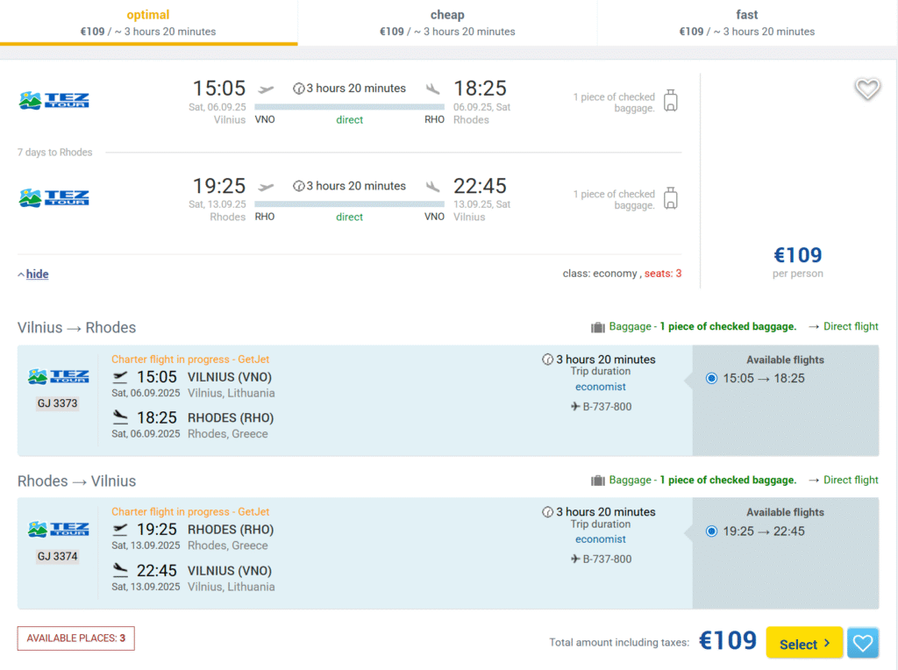Click the economist fare link for flight GJ 3373
The image size is (898, 670).
pyautogui.click(x=601, y=387)
